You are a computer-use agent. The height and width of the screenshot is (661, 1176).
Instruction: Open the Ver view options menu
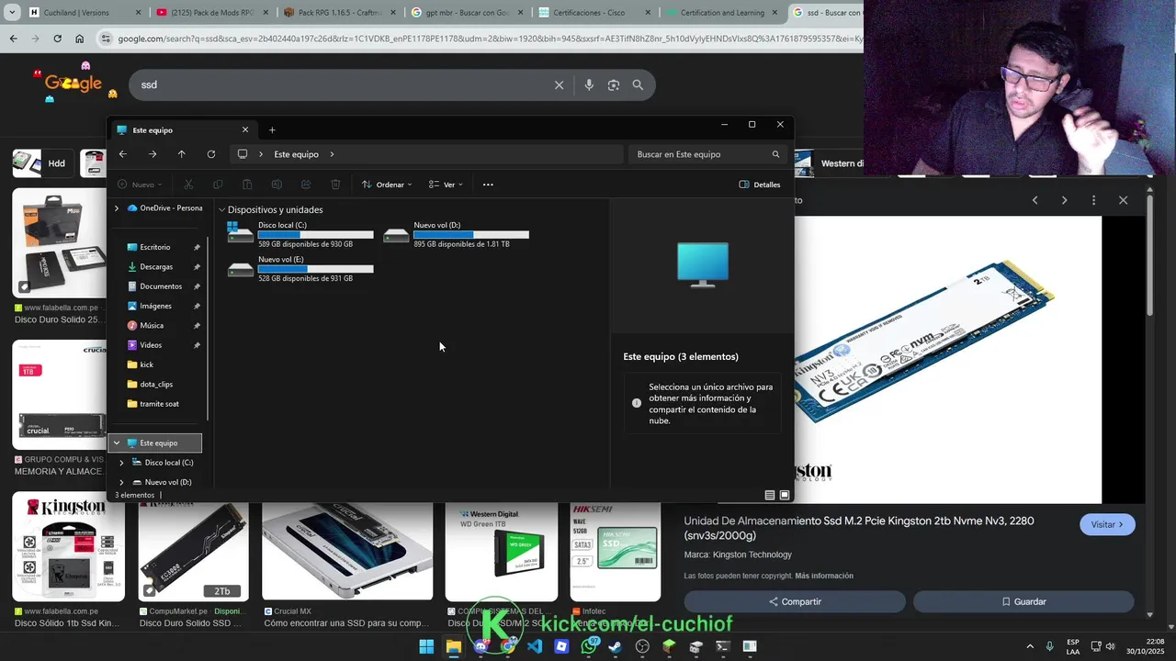(x=447, y=185)
